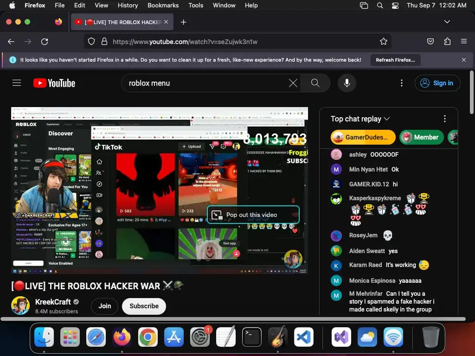Image resolution: width=475 pixels, height=356 pixels.
Task: Open the KreekCraft channel avatar
Action: point(20,305)
